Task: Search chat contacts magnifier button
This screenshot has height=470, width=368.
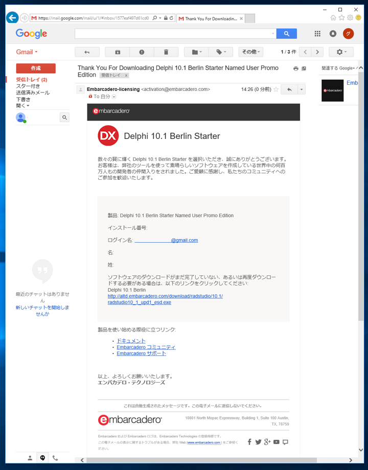Action: tap(64, 118)
